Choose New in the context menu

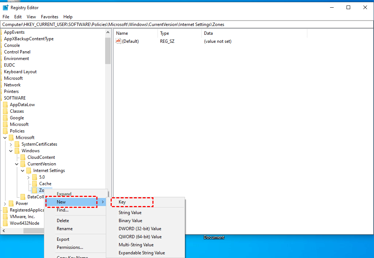[76, 202]
